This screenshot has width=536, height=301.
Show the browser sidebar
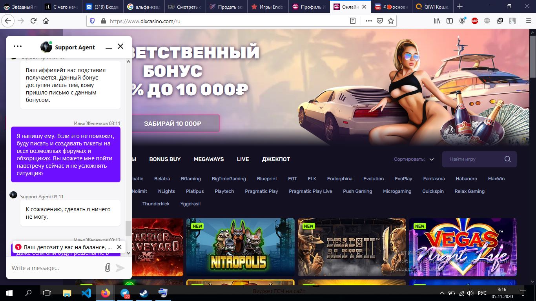coord(450,21)
